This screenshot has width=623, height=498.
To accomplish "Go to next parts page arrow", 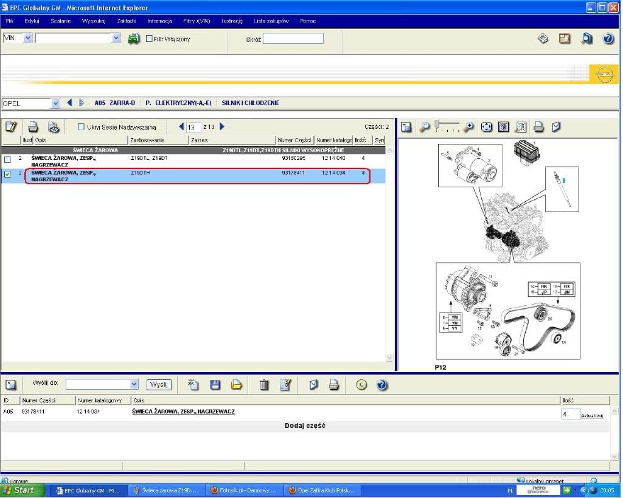I will (x=222, y=126).
